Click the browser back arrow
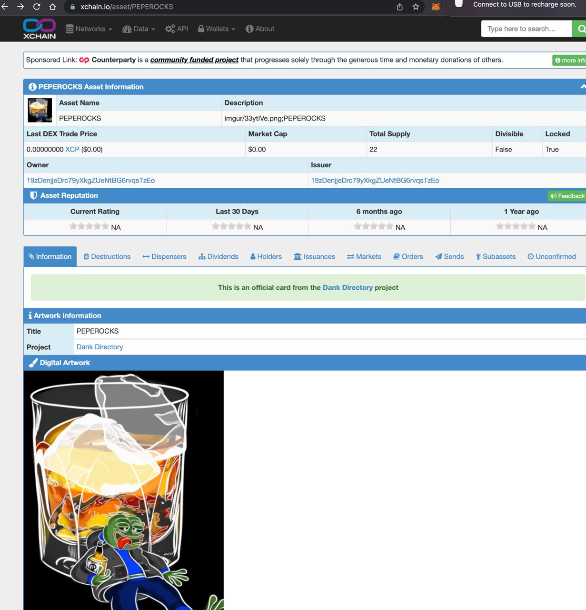The image size is (586, 610). 5,7
